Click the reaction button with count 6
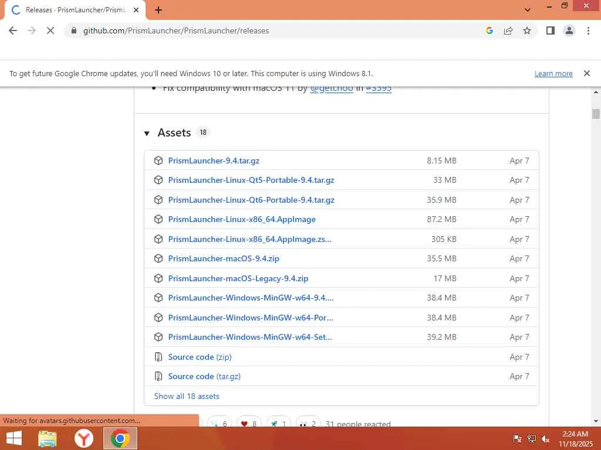The image size is (601, 450). [x=220, y=422]
